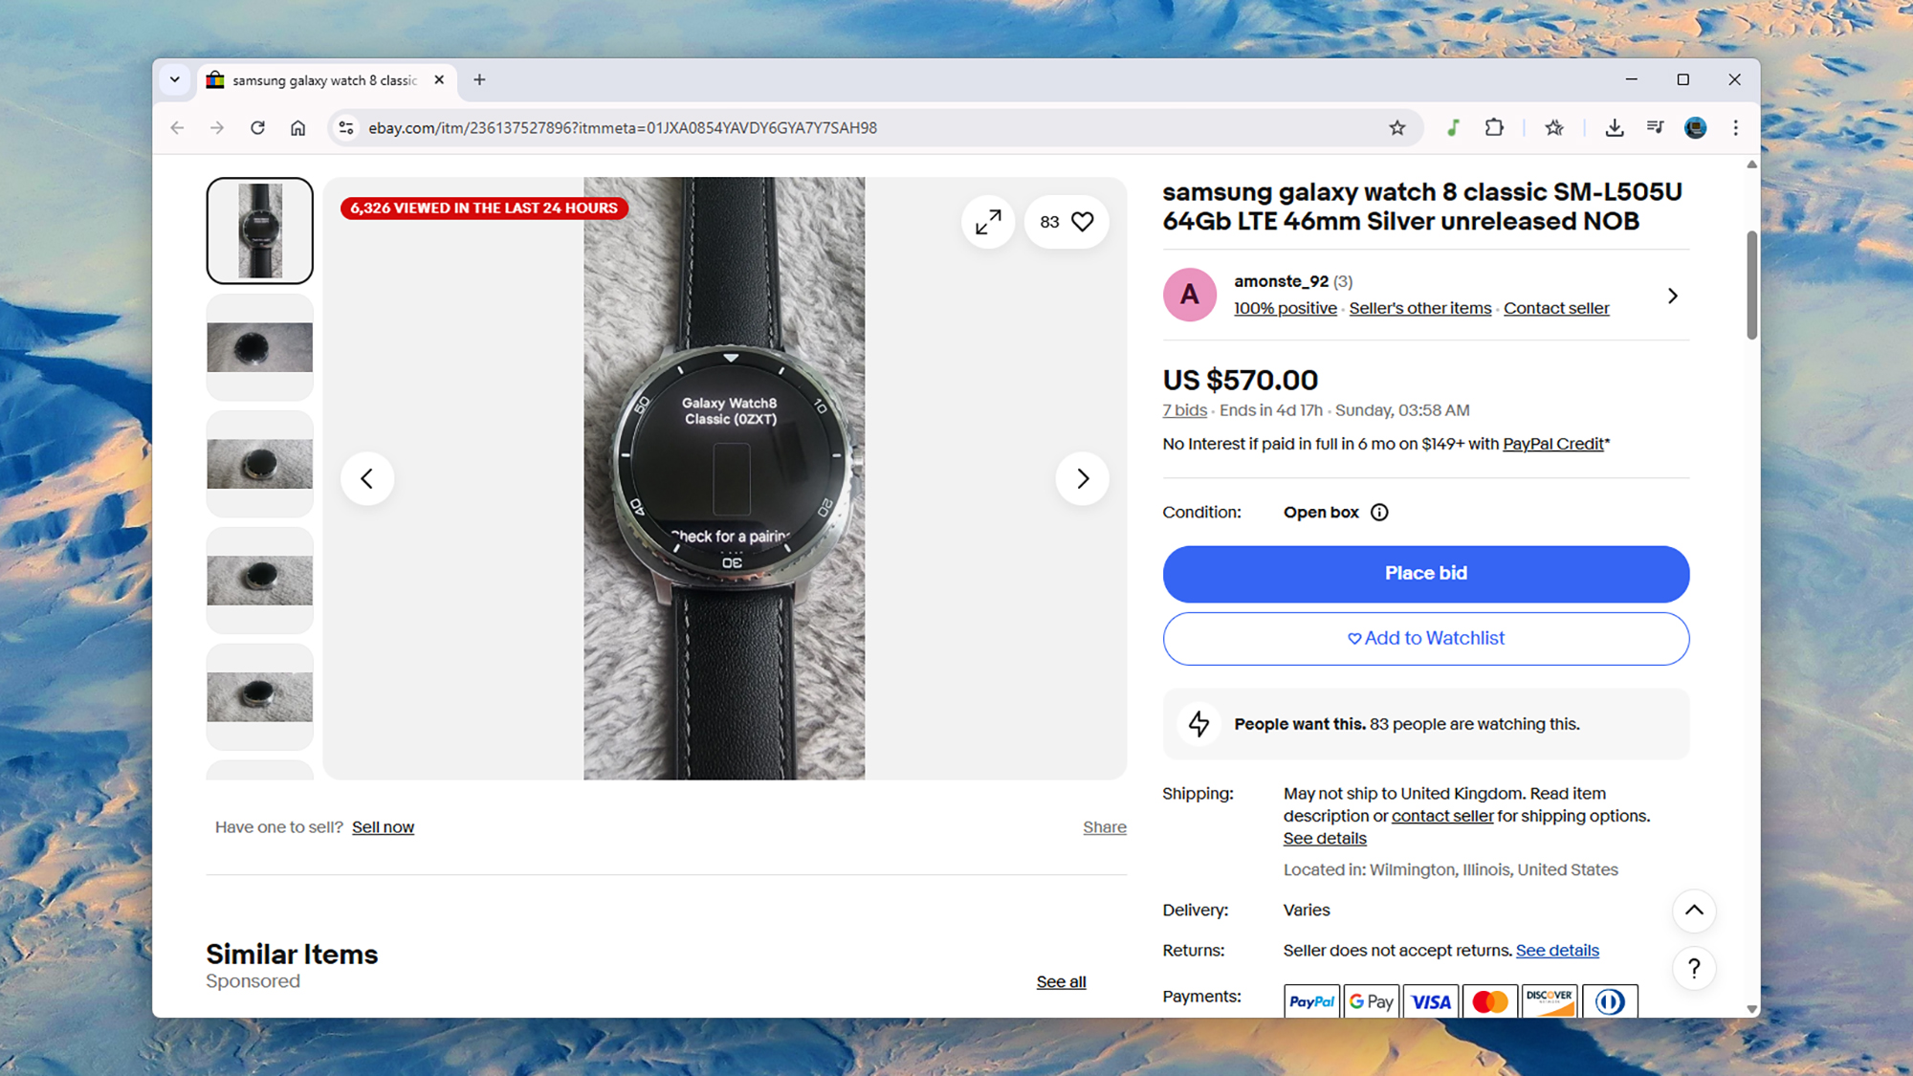Click the browser back arrow
This screenshot has height=1076, width=1913.
point(177,127)
